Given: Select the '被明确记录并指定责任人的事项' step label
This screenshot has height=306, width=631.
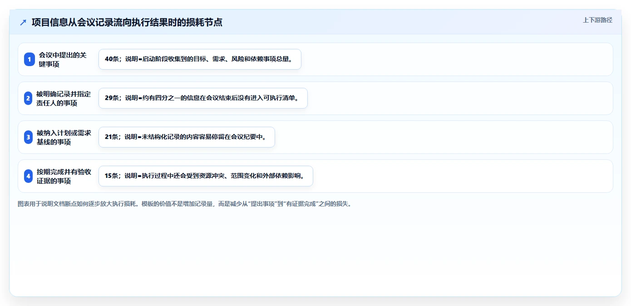Looking at the screenshot, I should pyautogui.click(x=64, y=98).
